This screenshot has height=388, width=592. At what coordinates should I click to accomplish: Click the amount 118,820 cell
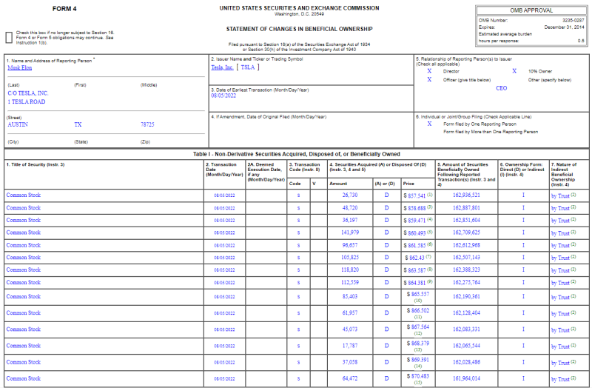coord(349,270)
